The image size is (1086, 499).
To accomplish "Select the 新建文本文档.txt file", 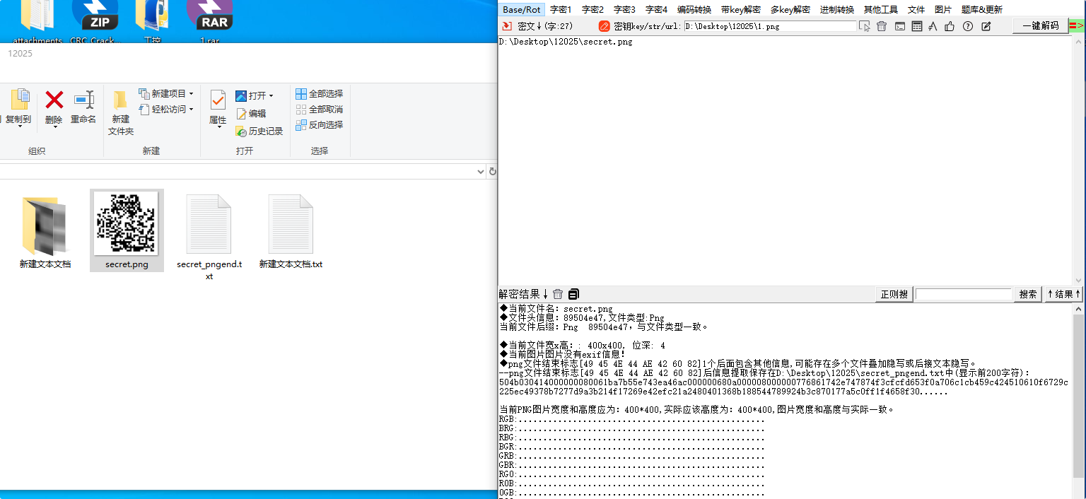I will 291,232.
